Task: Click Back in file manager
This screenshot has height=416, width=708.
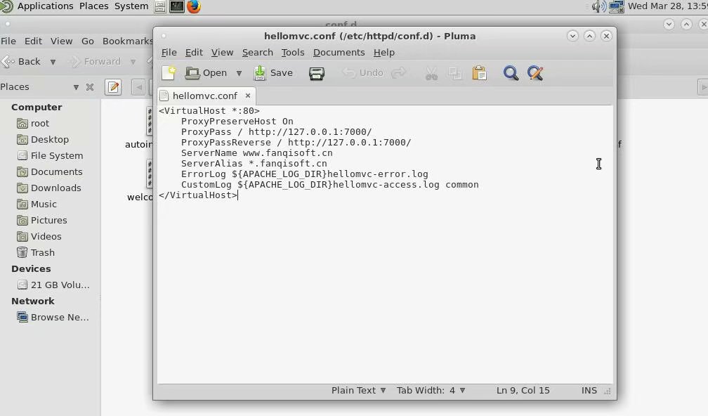Action: 22,61
